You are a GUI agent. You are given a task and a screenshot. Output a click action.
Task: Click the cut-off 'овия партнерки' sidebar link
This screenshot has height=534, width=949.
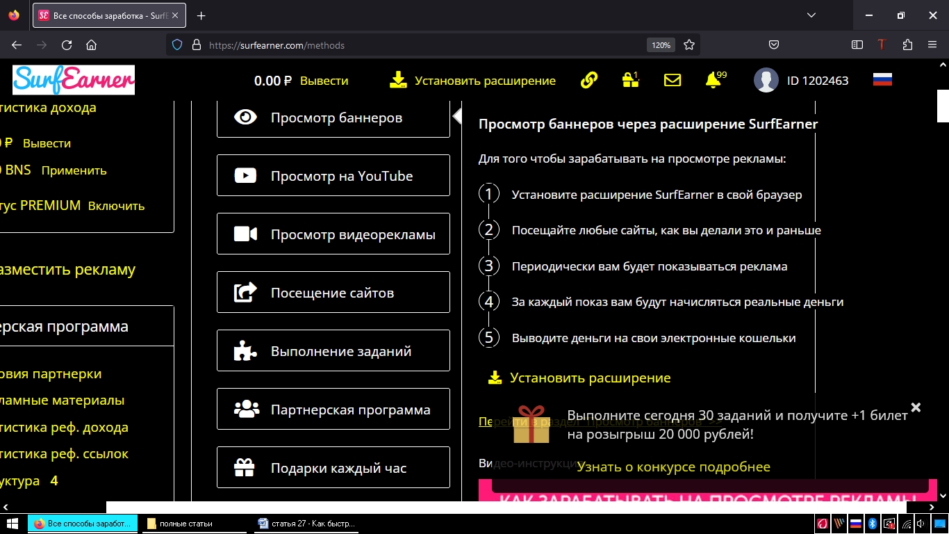click(x=51, y=374)
